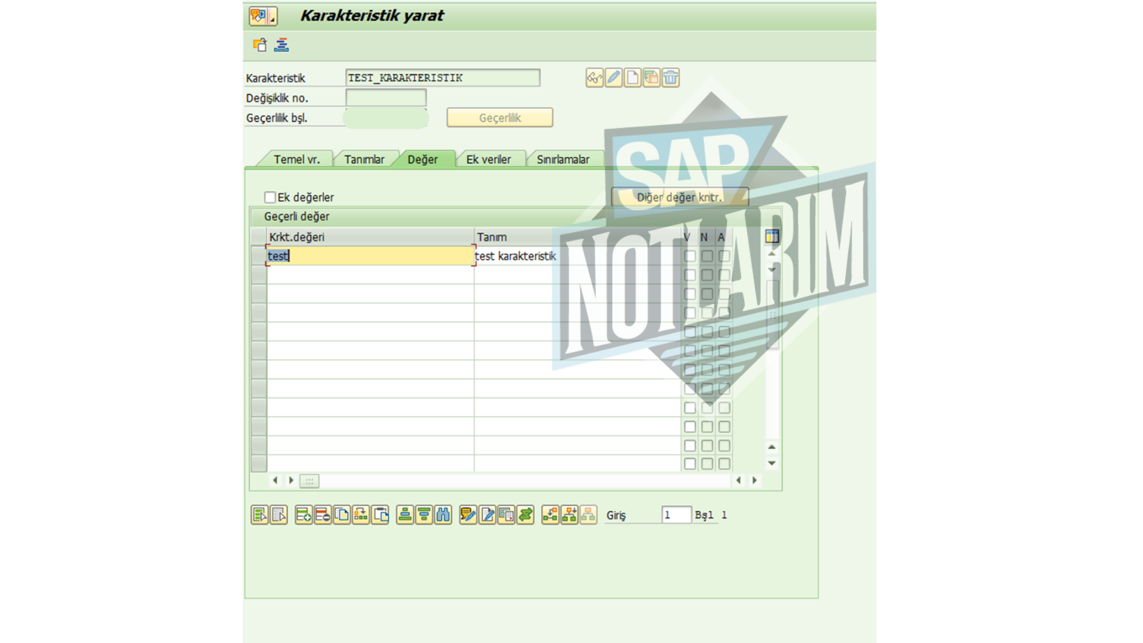Open the table column settings icon

(772, 236)
